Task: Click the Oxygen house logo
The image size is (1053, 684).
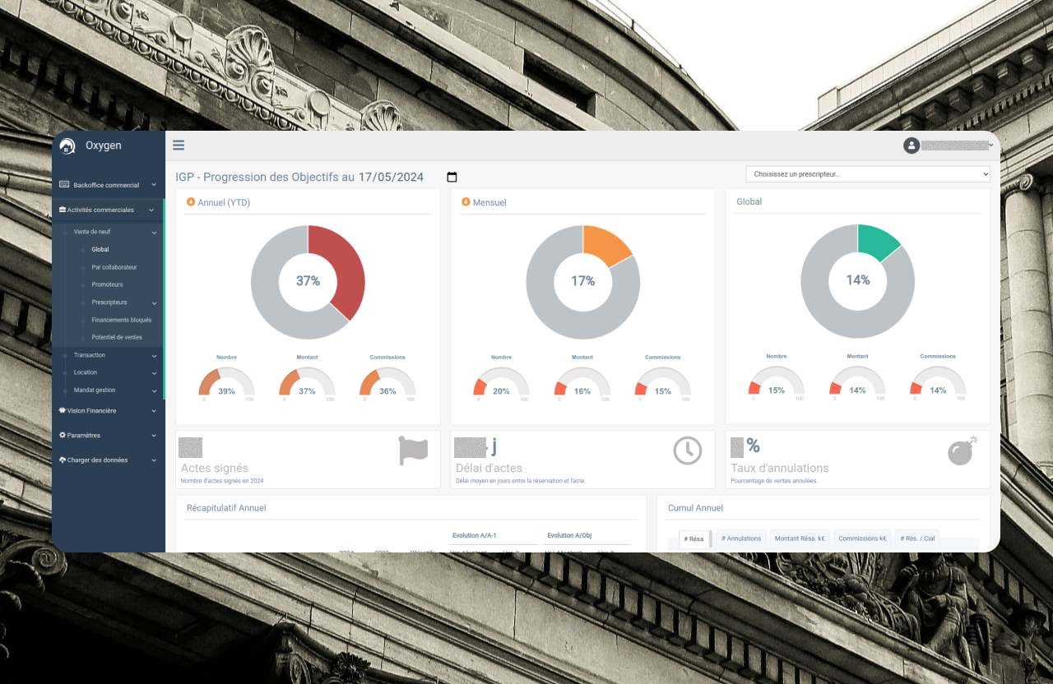Action: 67,146
